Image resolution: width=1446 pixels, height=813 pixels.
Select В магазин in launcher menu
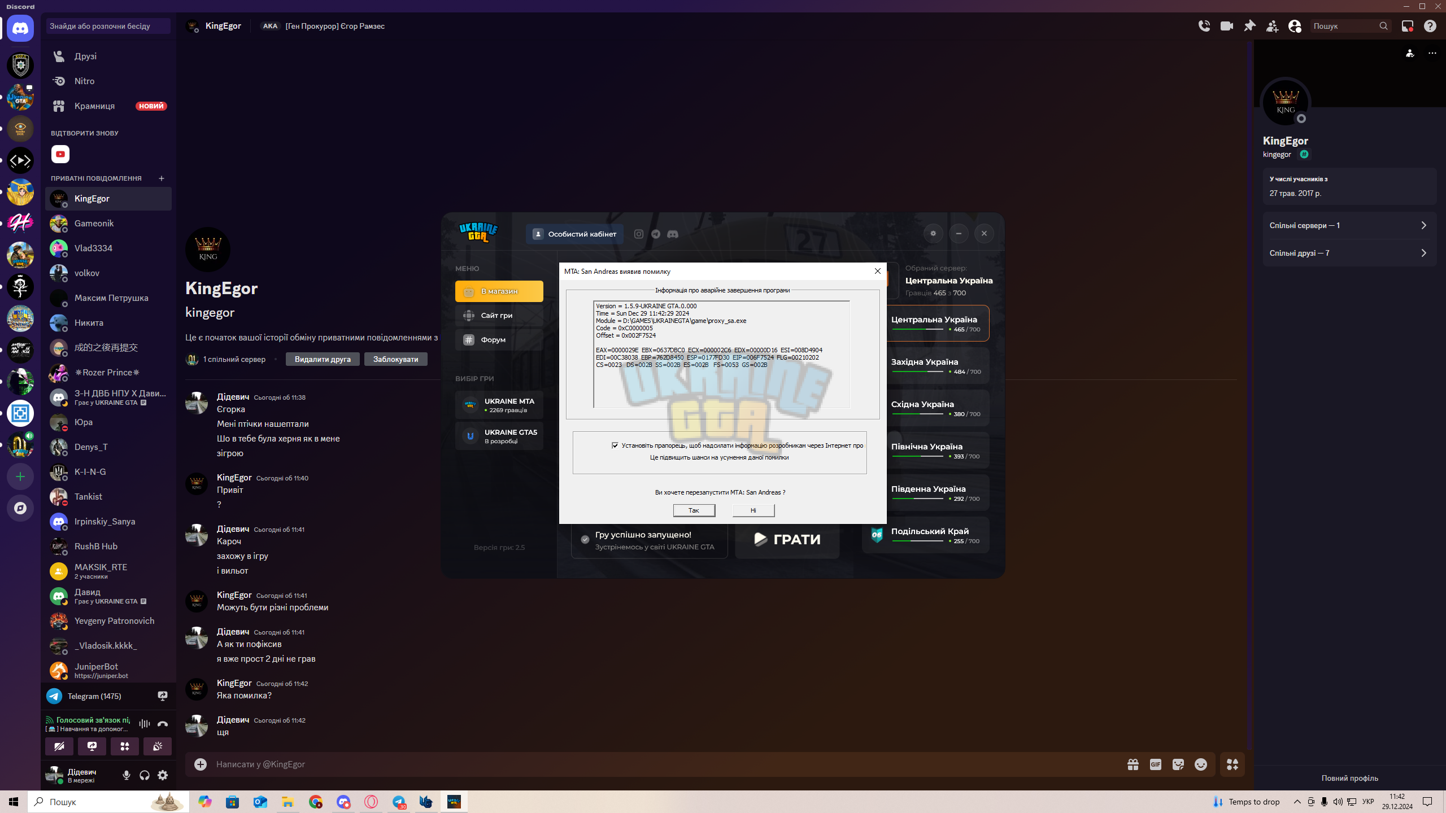coord(499,291)
